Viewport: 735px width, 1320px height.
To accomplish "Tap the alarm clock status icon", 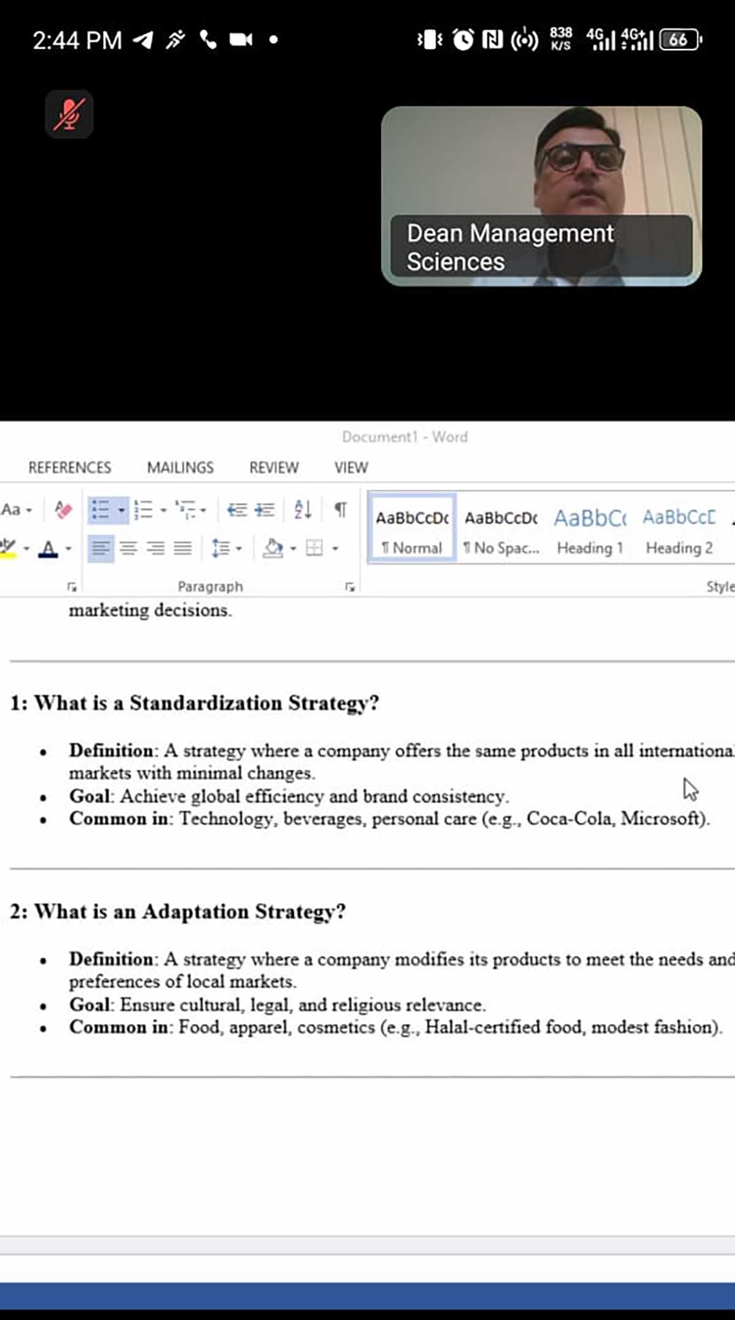I will click(x=463, y=40).
